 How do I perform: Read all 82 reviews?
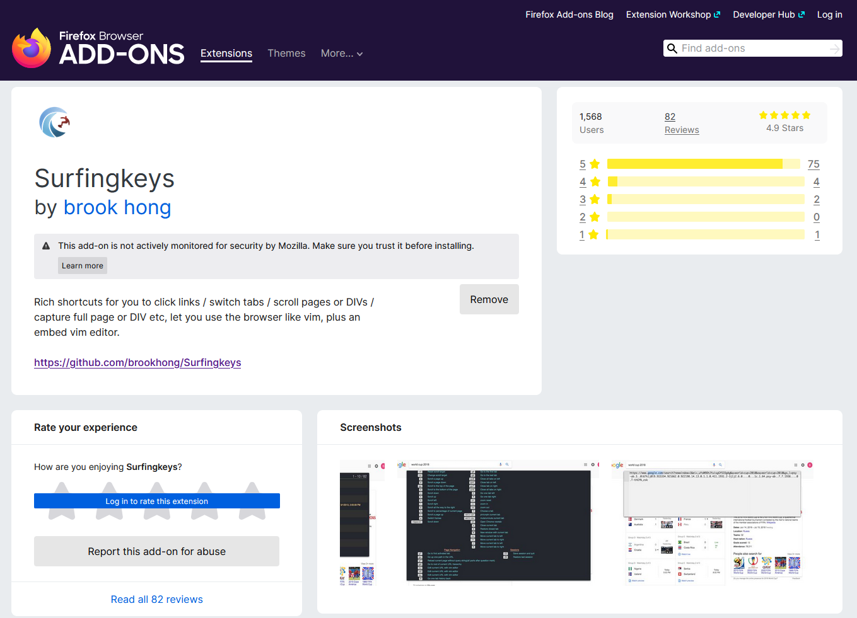click(157, 600)
